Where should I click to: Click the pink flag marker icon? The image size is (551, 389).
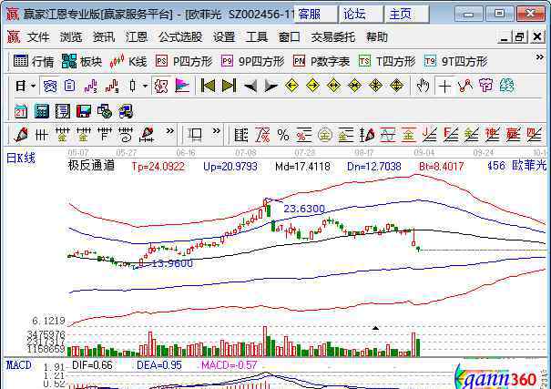pos(182,86)
